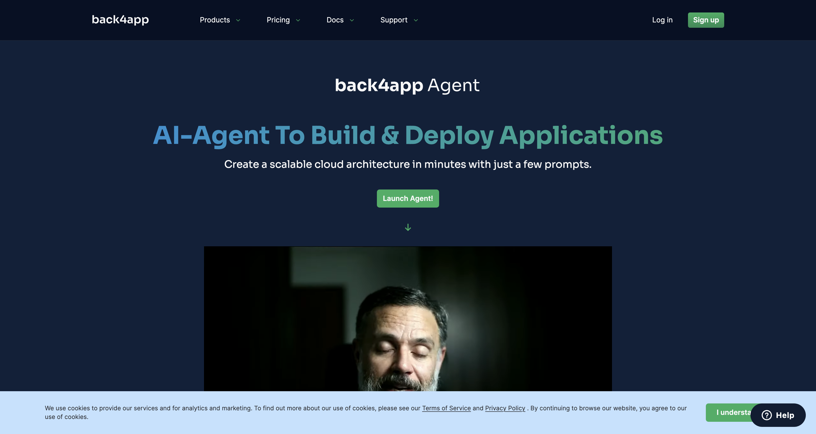This screenshot has height=434, width=816.
Task: Open the Terms of Service link
Action: [446, 408]
